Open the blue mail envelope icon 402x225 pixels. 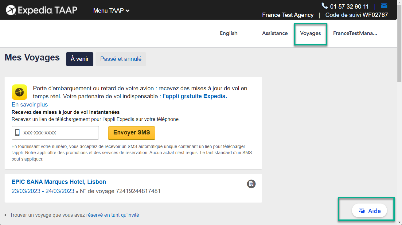384,6
